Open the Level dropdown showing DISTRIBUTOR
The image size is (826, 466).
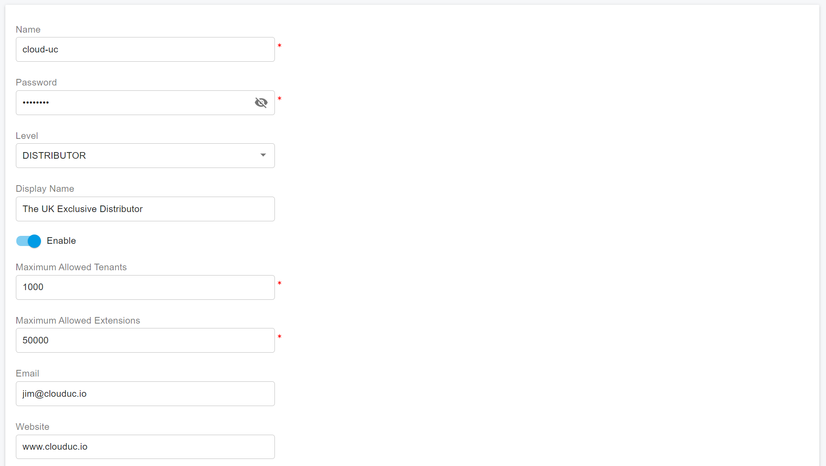pos(137,156)
